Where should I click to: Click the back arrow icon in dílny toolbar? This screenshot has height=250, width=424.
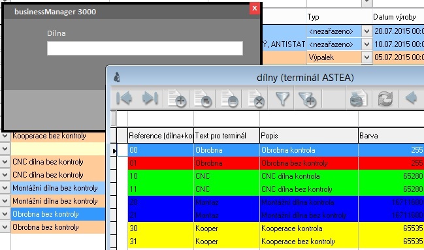(412, 97)
